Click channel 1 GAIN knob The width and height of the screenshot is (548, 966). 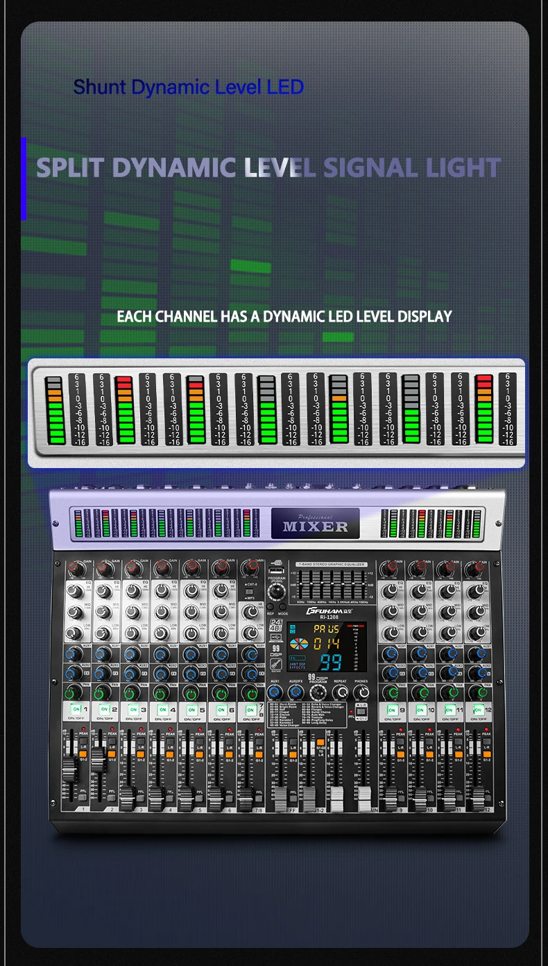click(74, 569)
